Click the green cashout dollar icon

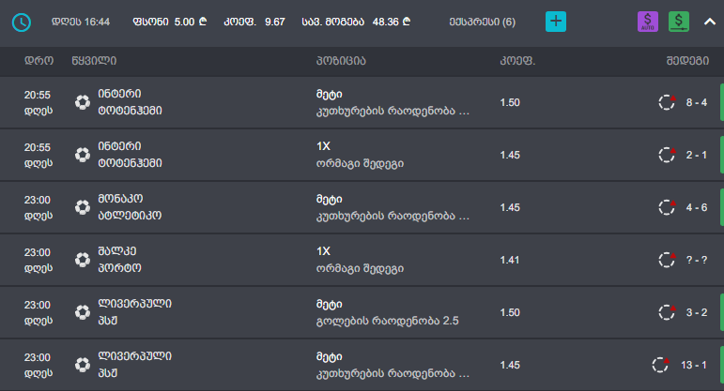[x=679, y=22]
